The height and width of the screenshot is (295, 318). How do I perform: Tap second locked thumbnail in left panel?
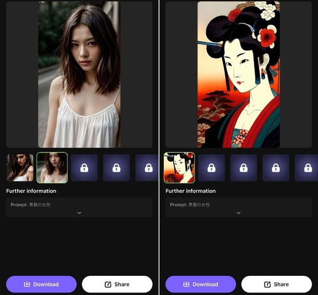pos(117,168)
